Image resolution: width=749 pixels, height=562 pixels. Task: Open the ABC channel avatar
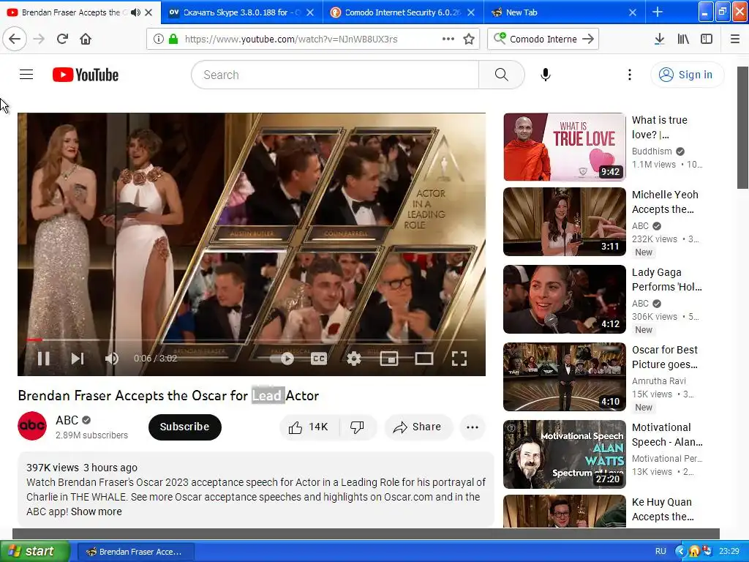tap(32, 426)
